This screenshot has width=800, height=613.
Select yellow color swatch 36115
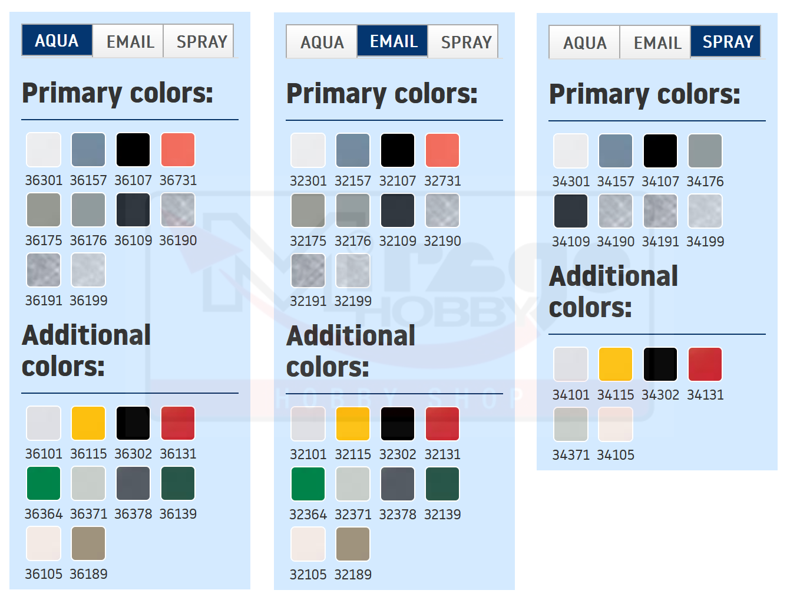(x=88, y=423)
